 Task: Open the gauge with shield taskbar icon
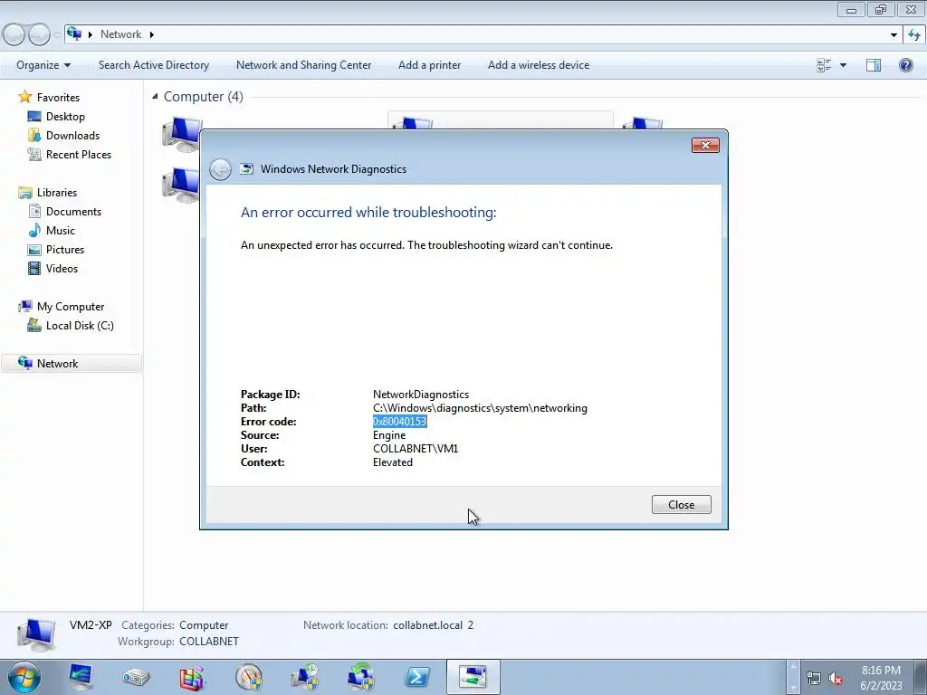point(249,677)
